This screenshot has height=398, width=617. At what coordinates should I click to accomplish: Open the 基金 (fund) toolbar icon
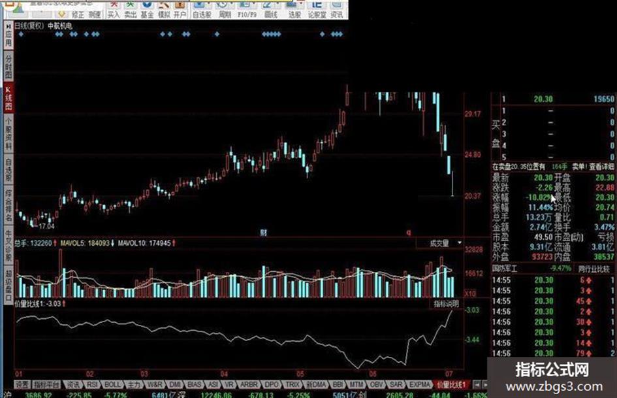click(147, 9)
